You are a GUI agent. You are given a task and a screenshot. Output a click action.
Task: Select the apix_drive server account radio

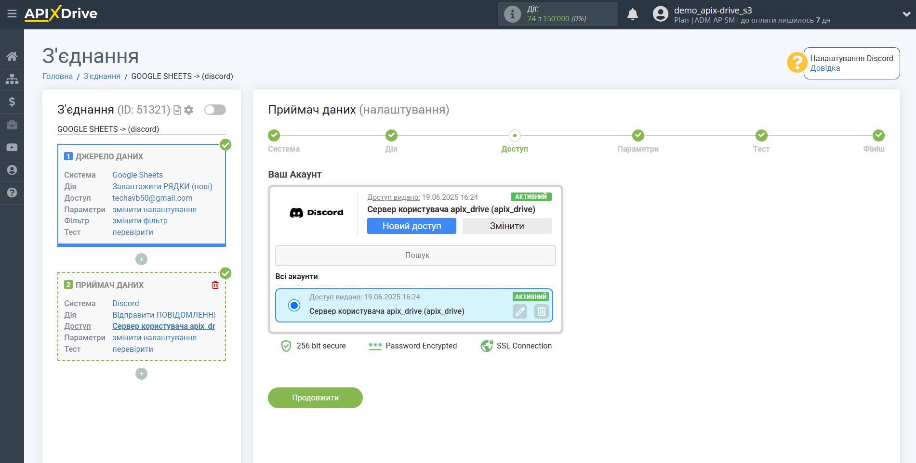[294, 305]
